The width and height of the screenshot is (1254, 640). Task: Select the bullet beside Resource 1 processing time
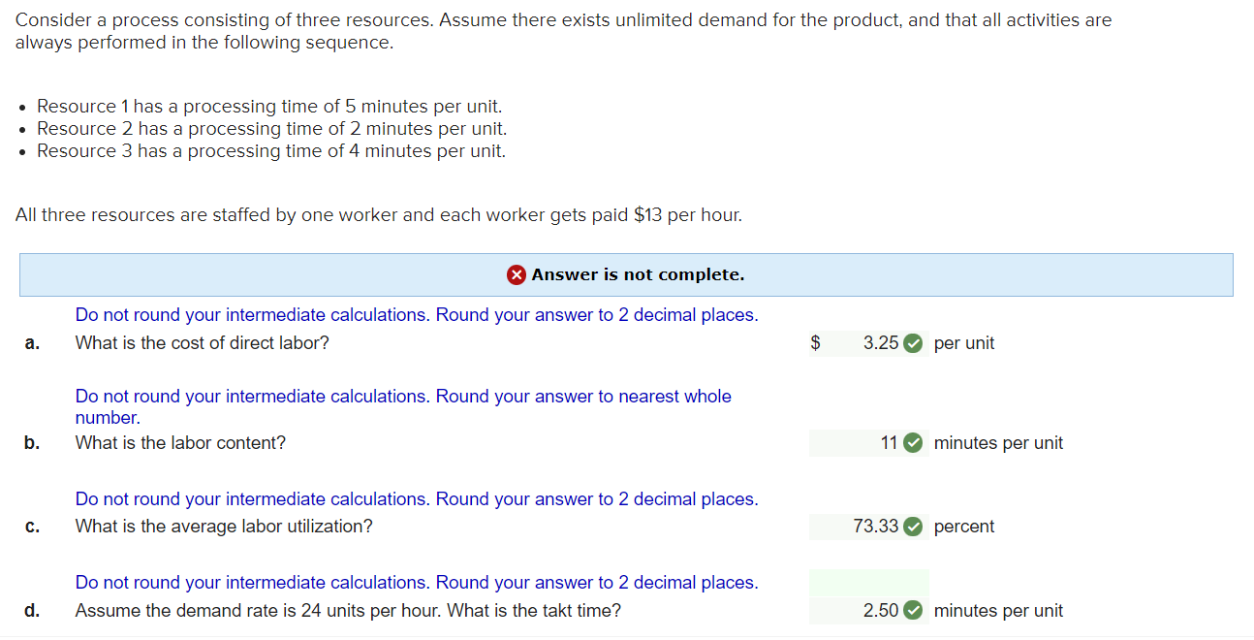[x=21, y=106]
